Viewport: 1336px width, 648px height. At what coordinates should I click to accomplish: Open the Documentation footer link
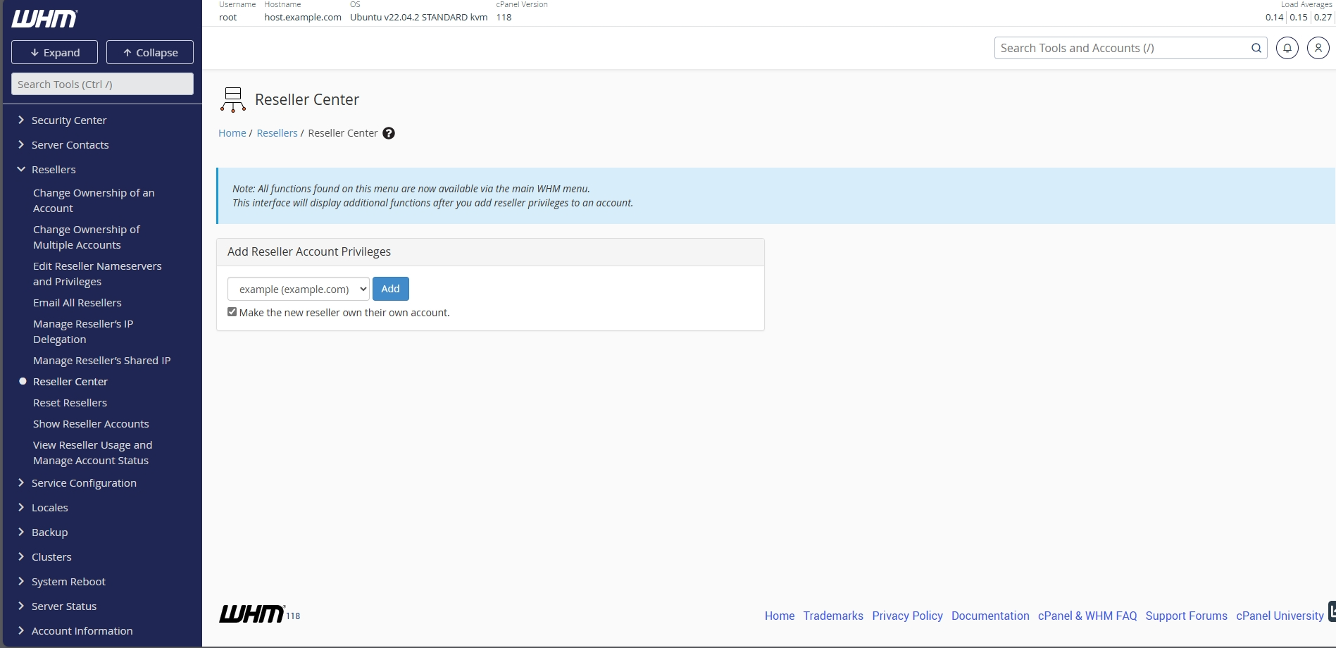click(990, 616)
